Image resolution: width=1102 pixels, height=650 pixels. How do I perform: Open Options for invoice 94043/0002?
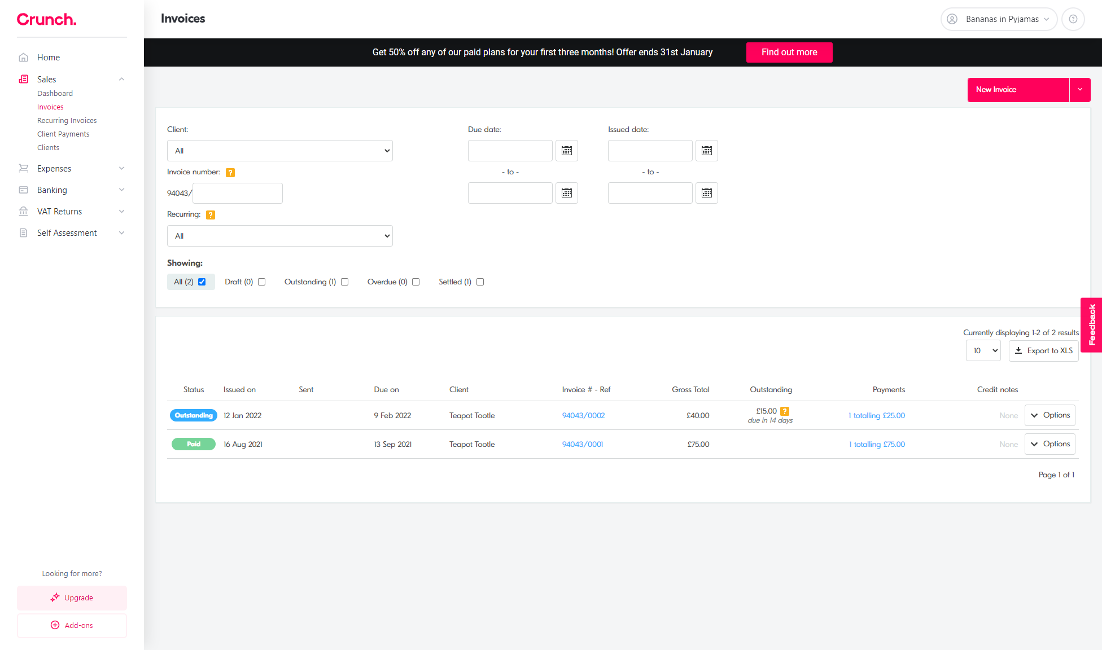point(1049,415)
